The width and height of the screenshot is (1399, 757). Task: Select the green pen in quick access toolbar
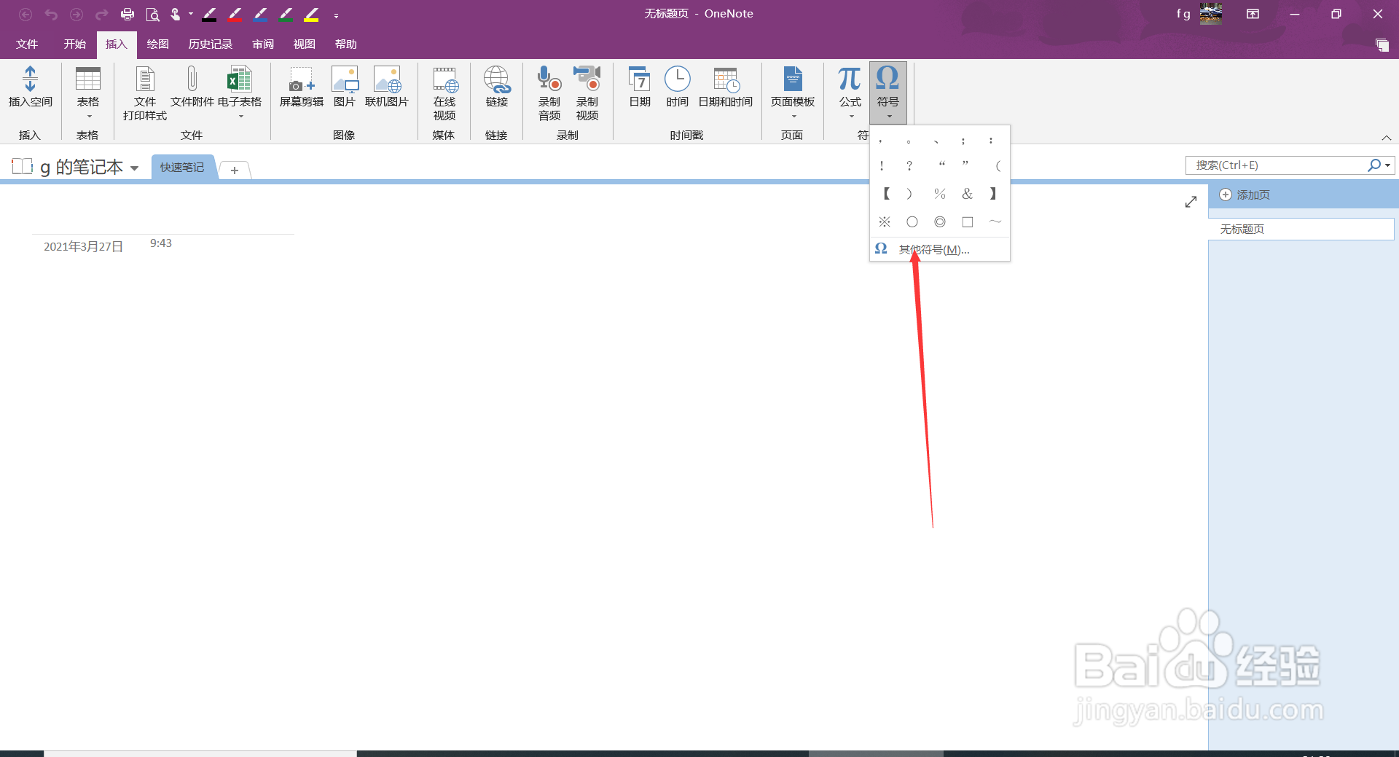pyautogui.click(x=286, y=14)
